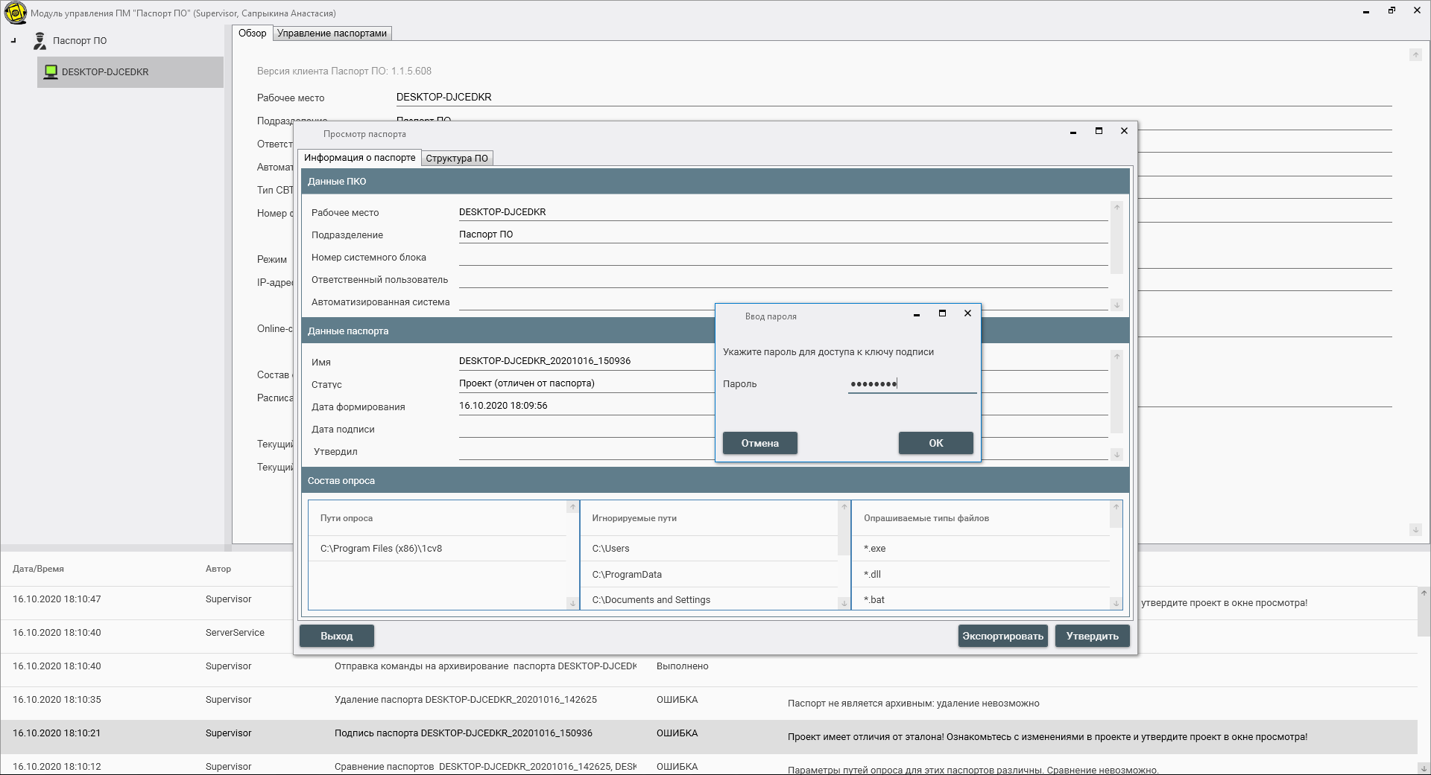Open the Структура ПО tab

tap(456, 159)
